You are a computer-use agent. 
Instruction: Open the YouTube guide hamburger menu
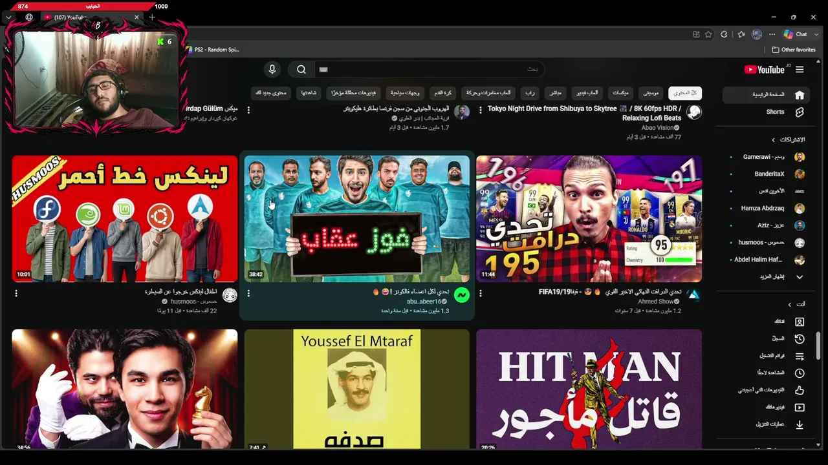800,70
